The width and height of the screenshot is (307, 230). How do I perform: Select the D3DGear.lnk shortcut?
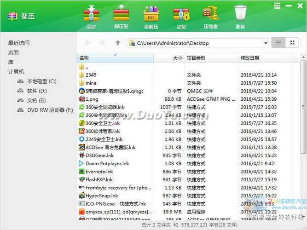tap(96, 155)
